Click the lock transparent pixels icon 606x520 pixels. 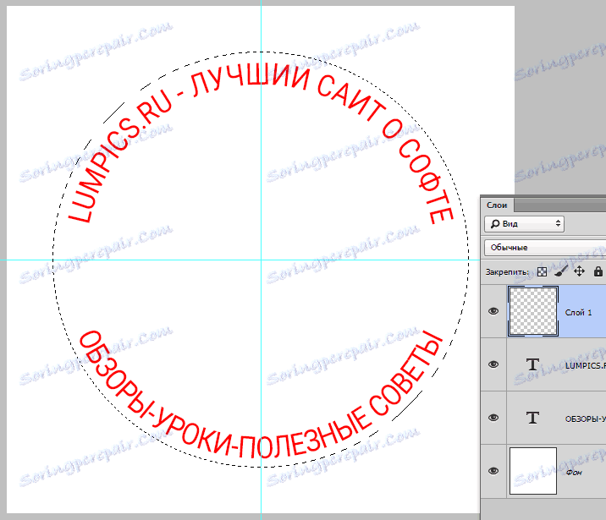(x=542, y=271)
